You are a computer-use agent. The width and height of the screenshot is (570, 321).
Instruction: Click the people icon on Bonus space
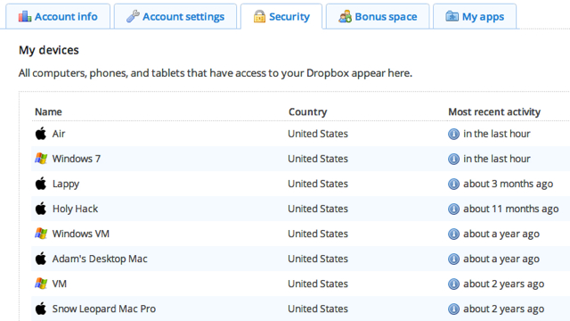pos(345,16)
